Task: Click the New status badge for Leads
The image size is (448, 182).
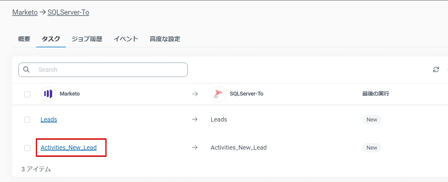Action: pyautogui.click(x=371, y=120)
